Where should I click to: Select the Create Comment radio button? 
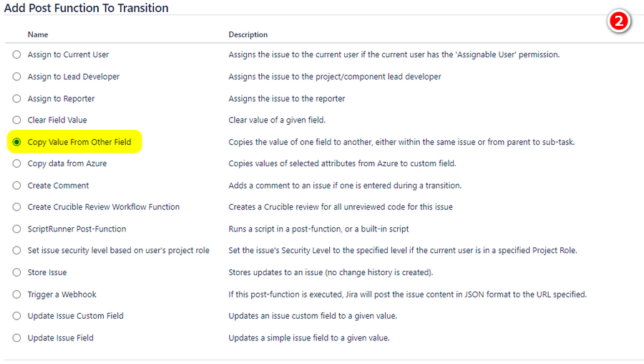pyautogui.click(x=16, y=186)
